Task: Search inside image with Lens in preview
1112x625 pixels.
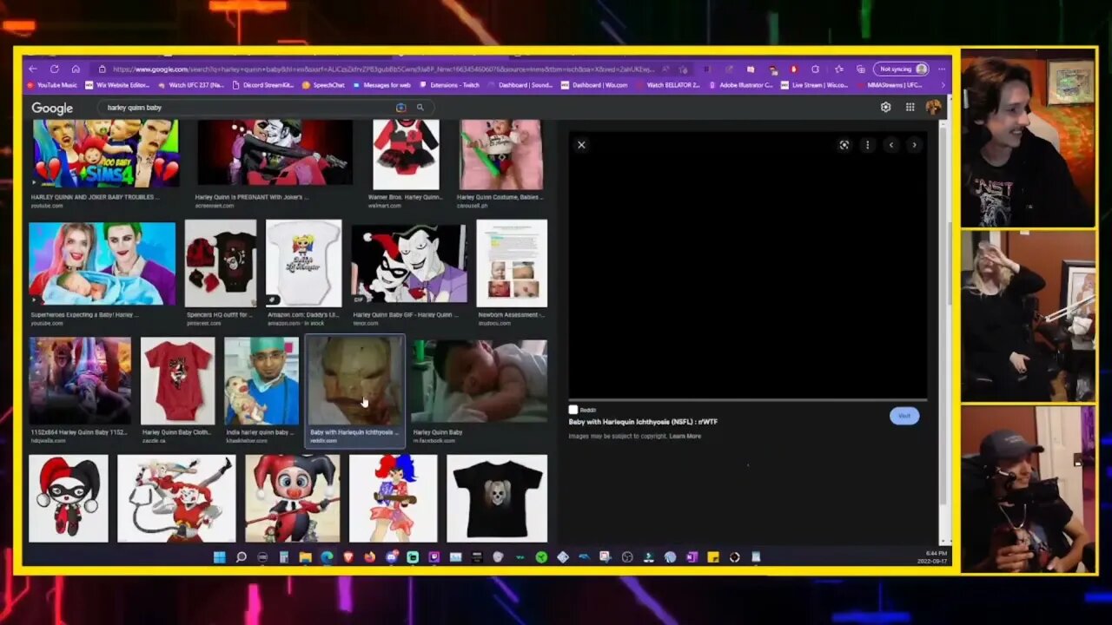Action: pos(844,145)
